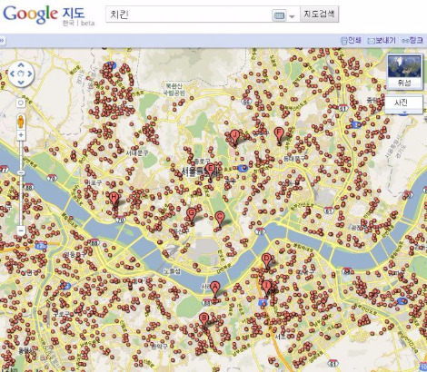Click the 인쇄 print link
The width and height of the screenshot is (427, 372).
pos(351,40)
